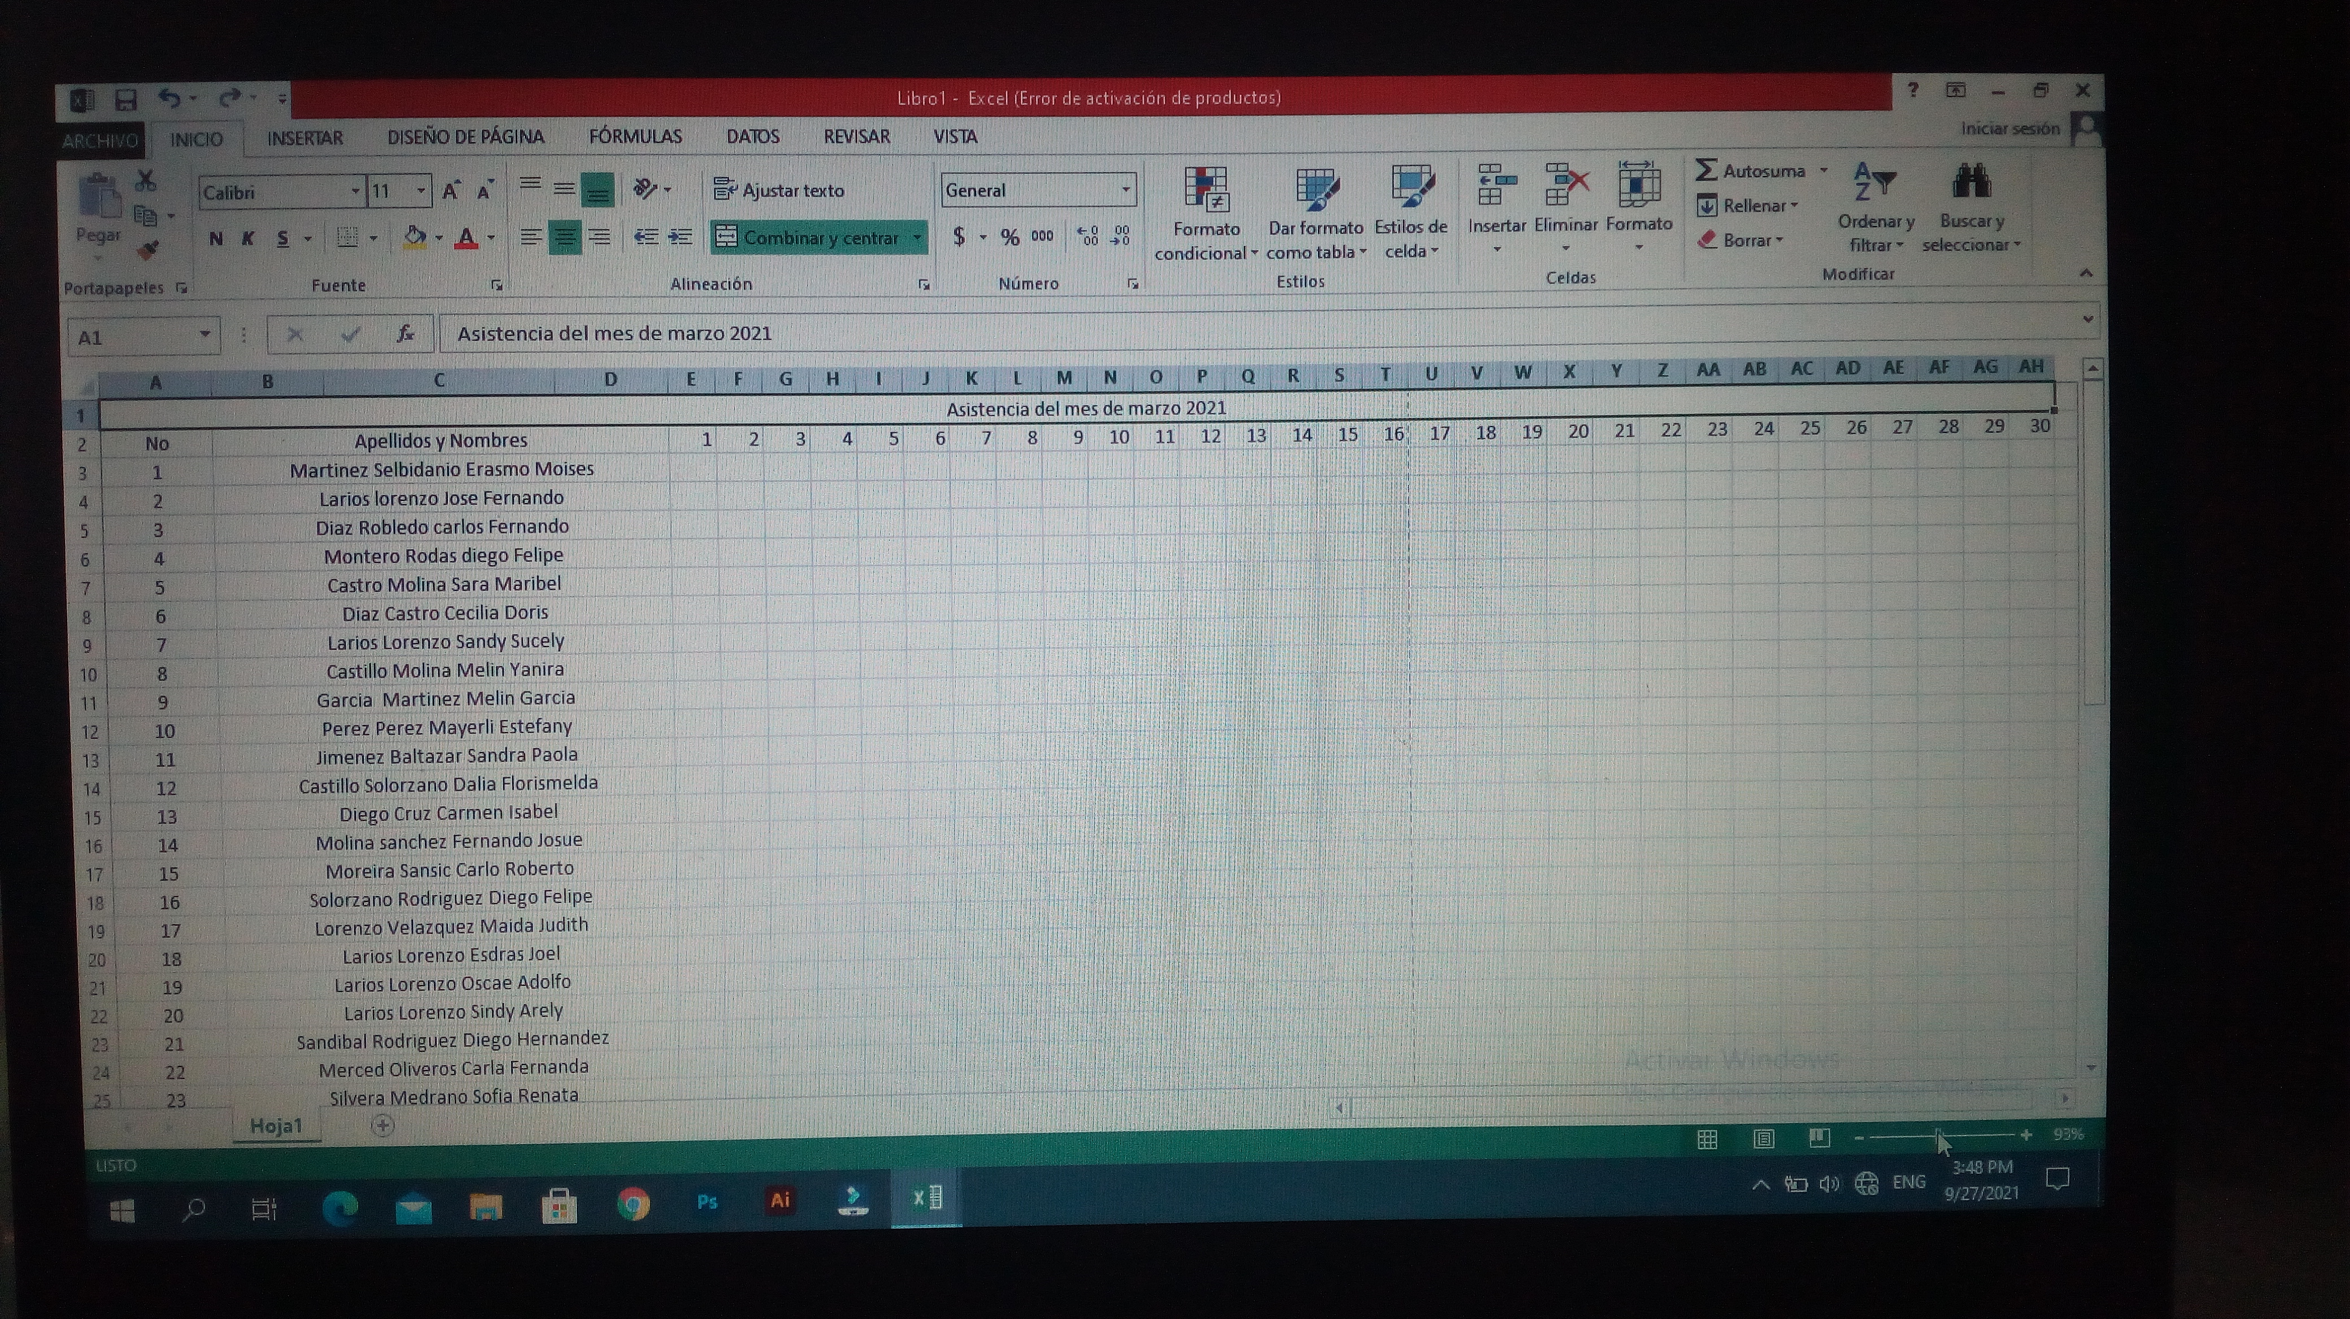Increase decimal places
Screen dimensions: 2350x1319
[1087, 236]
